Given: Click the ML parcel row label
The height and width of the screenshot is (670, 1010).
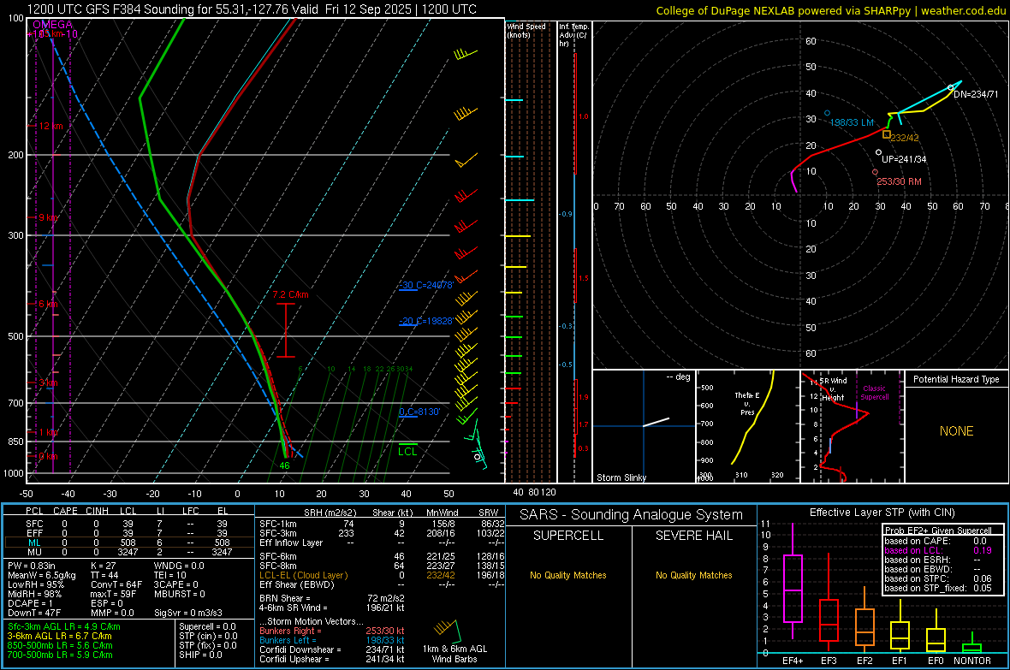Looking at the screenshot, I should 34,543.
